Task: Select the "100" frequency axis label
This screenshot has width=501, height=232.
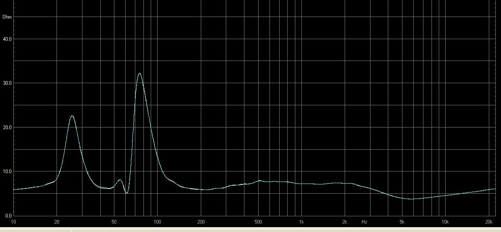Action: 158,222
